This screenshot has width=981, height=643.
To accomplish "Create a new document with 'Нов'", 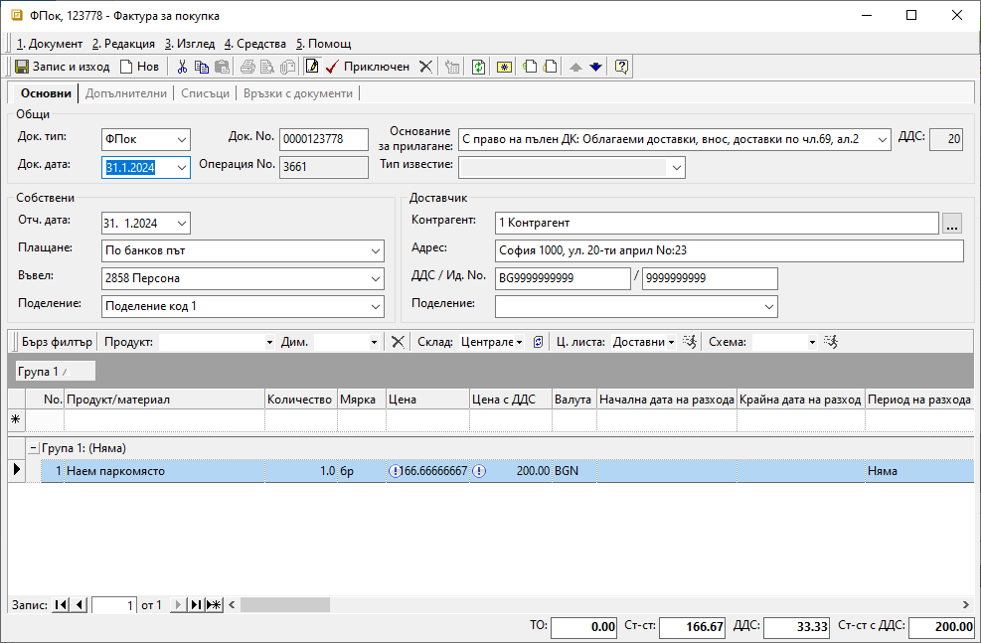I will tap(139, 67).
